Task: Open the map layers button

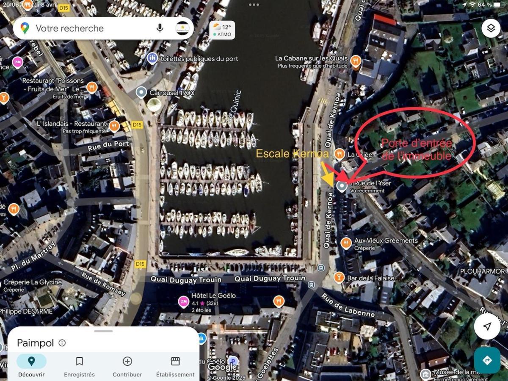Action: [x=491, y=28]
